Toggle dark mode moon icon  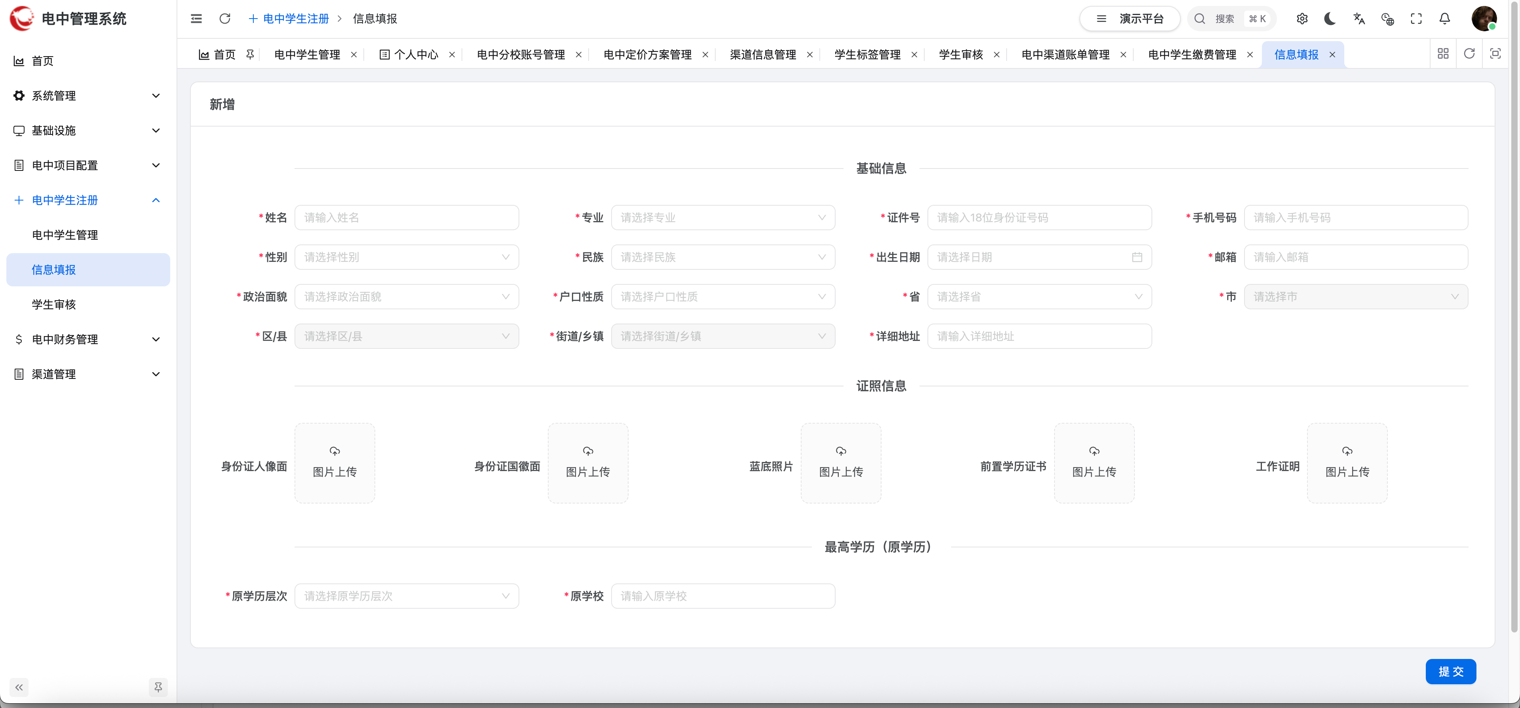(1330, 19)
